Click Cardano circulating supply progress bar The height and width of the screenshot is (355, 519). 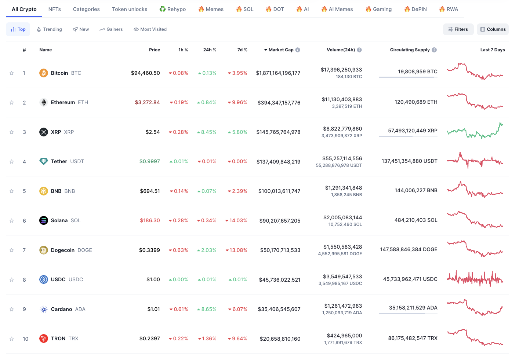pos(408,314)
